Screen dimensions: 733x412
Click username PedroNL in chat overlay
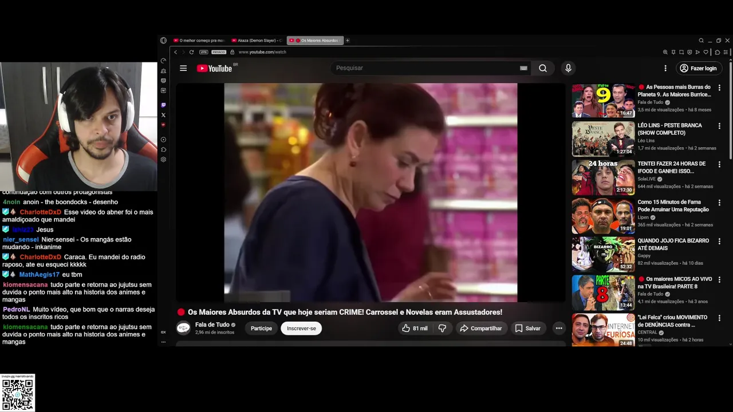[x=16, y=310]
